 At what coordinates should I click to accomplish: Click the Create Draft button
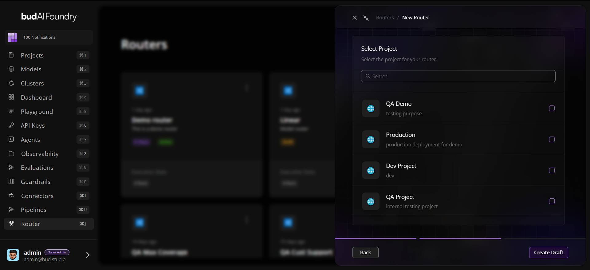pyautogui.click(x=549, y=252)
